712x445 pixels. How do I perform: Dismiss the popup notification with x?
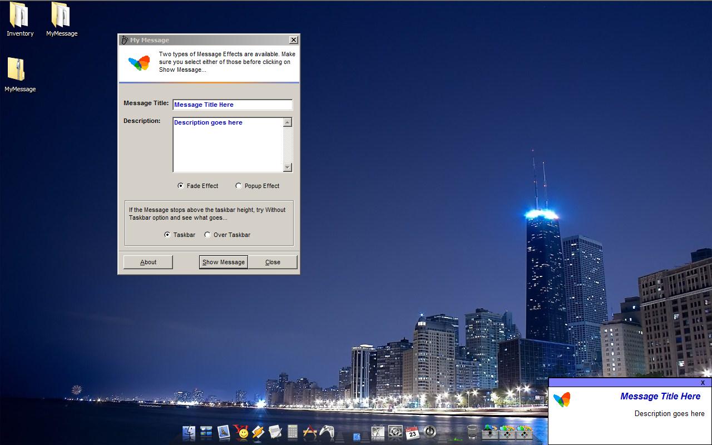[703, 383]
